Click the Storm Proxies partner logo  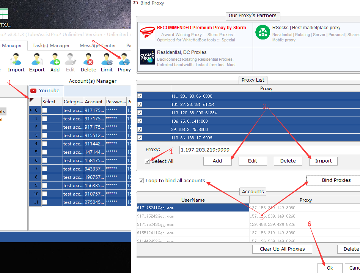pyautogui.click(x=147, y=33)
